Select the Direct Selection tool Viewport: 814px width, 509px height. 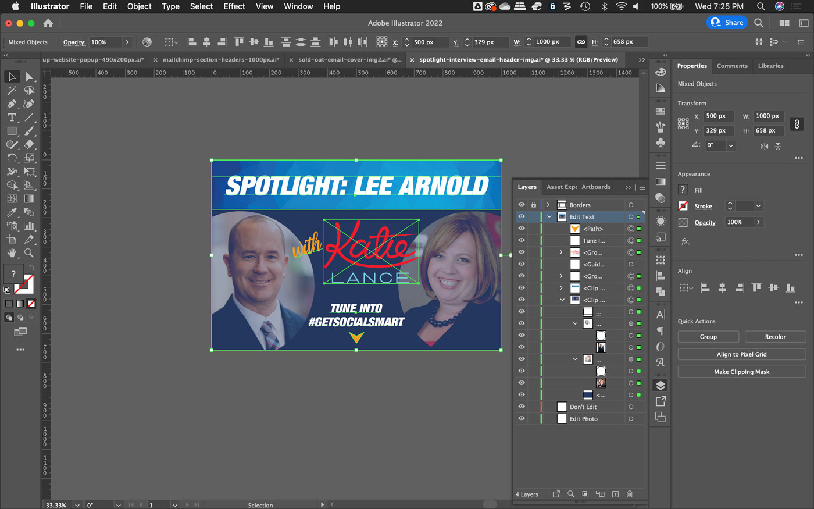29,77
